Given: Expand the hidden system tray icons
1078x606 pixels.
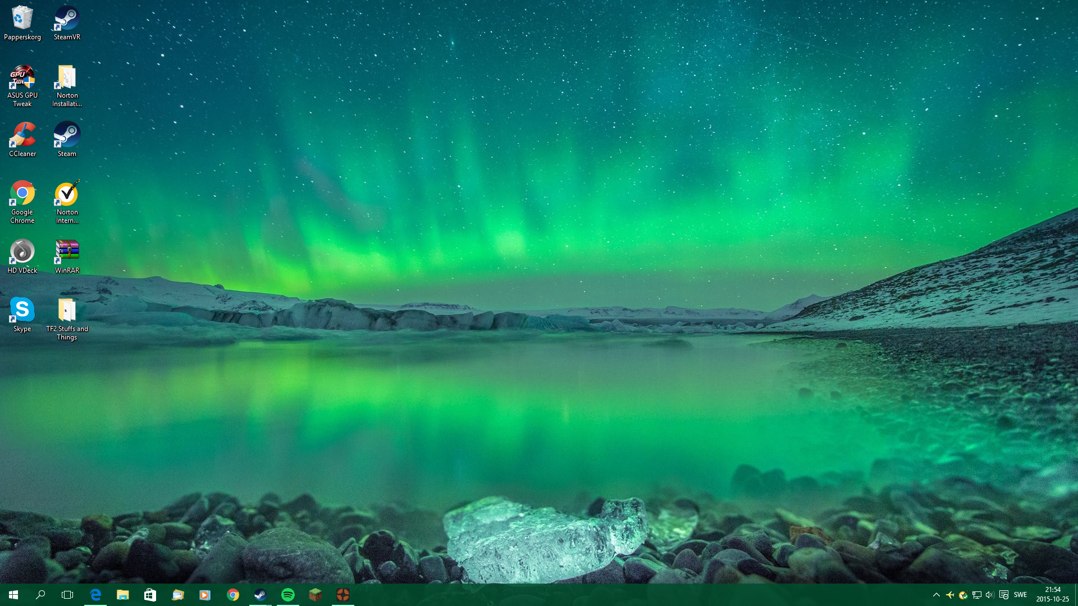Looking at the screenshot, I should (936, 595).
